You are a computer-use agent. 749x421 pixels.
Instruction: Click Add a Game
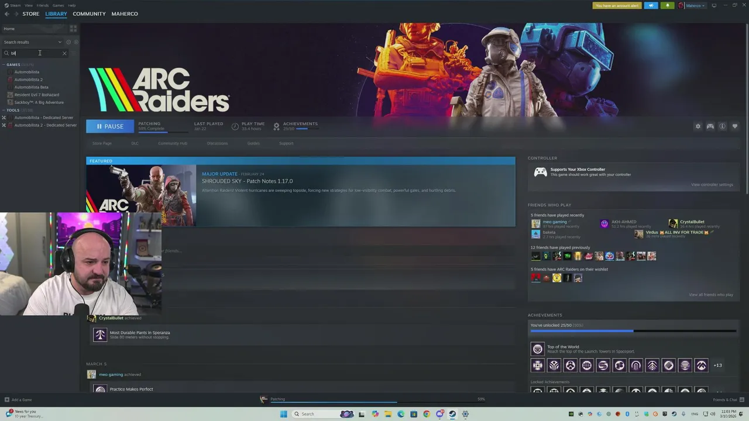18,400
